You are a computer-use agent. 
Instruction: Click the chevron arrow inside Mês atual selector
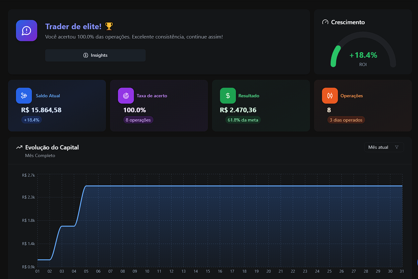(x=397, y=147)
